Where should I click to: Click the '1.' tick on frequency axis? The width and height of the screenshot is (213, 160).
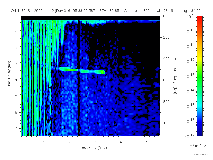point(44,142)
